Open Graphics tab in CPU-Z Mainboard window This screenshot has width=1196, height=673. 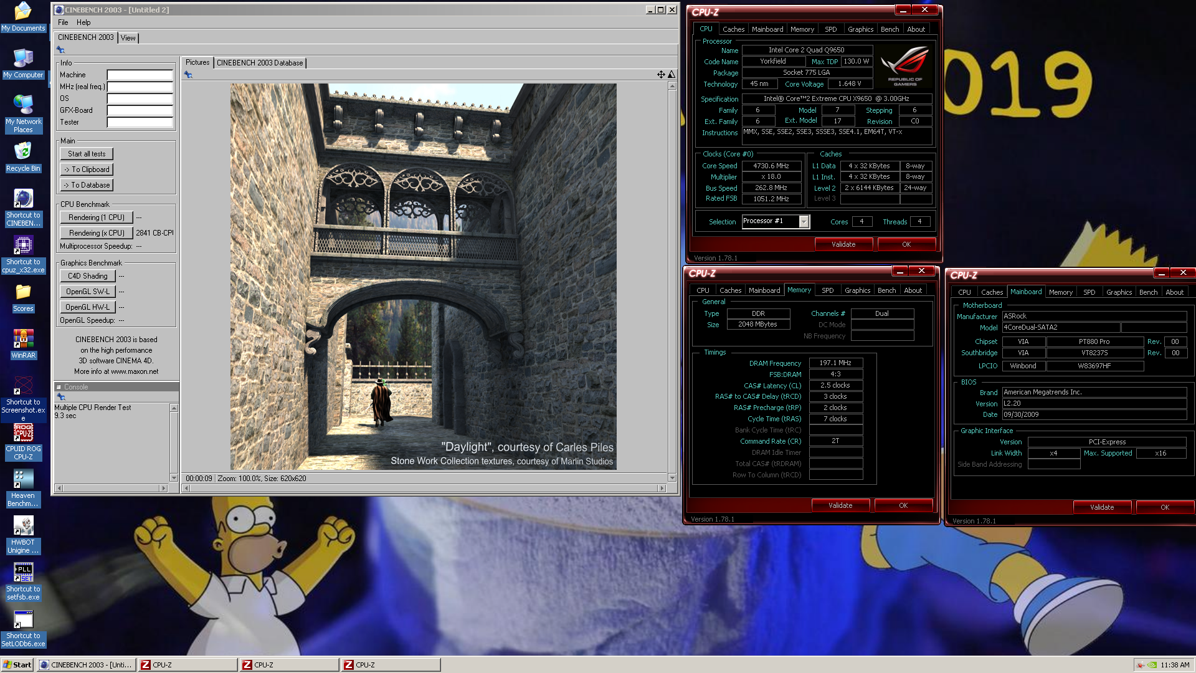click(x=1119, y=292)
